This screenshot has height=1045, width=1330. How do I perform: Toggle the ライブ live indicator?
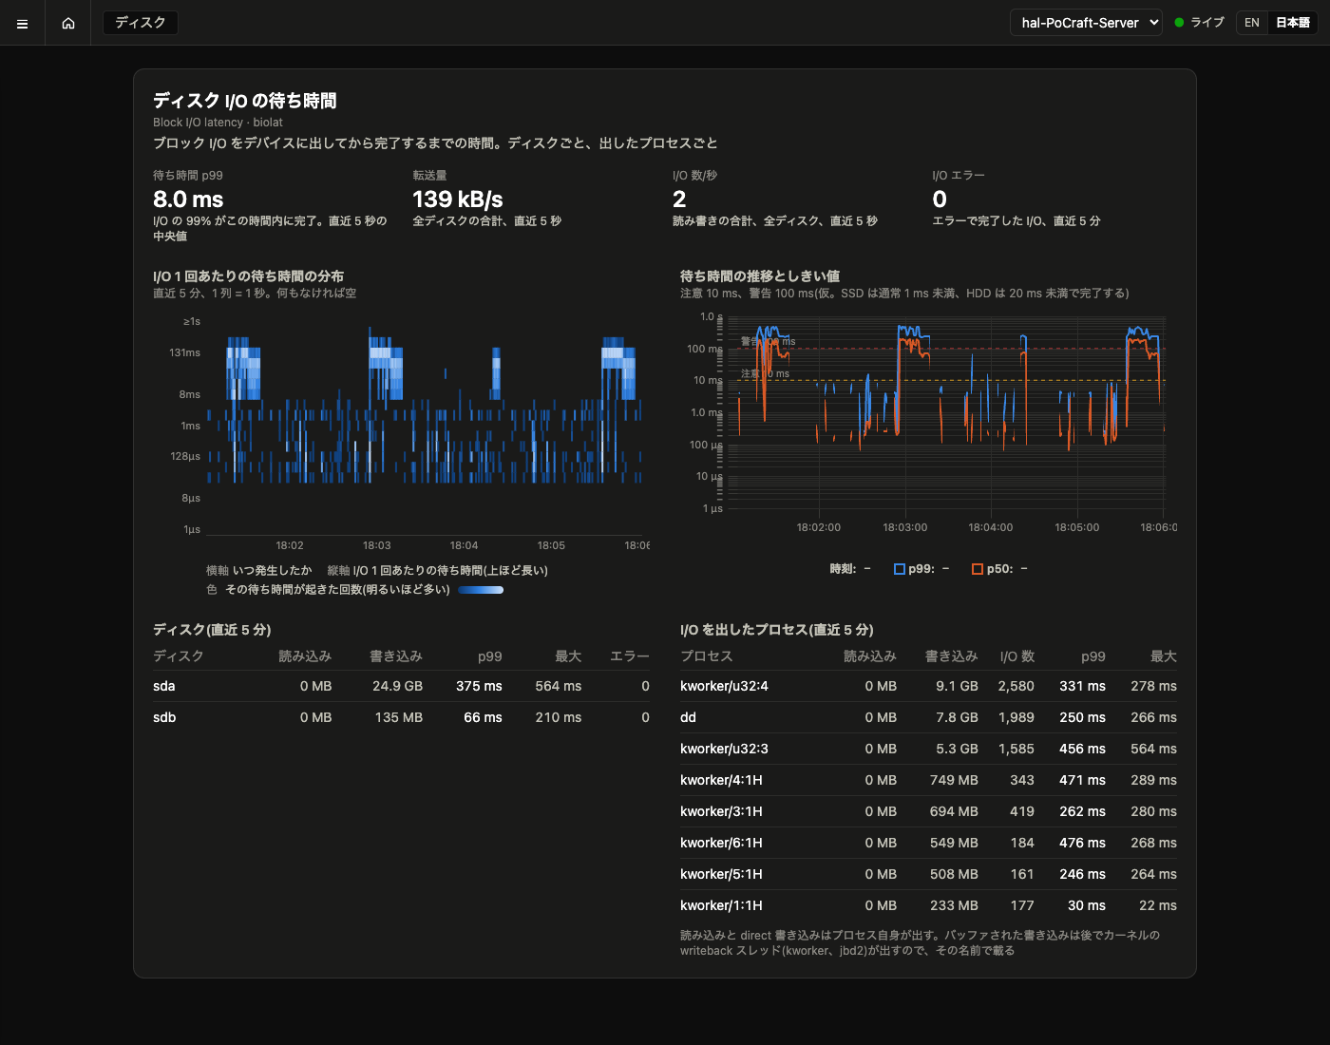click(1199, 23)
